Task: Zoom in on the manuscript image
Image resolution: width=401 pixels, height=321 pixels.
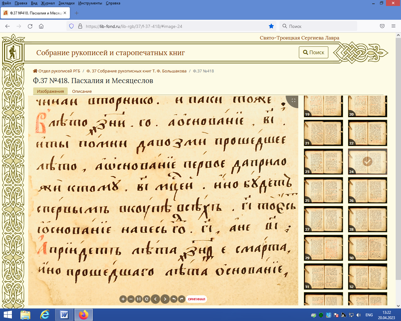Action: (123, 299)
